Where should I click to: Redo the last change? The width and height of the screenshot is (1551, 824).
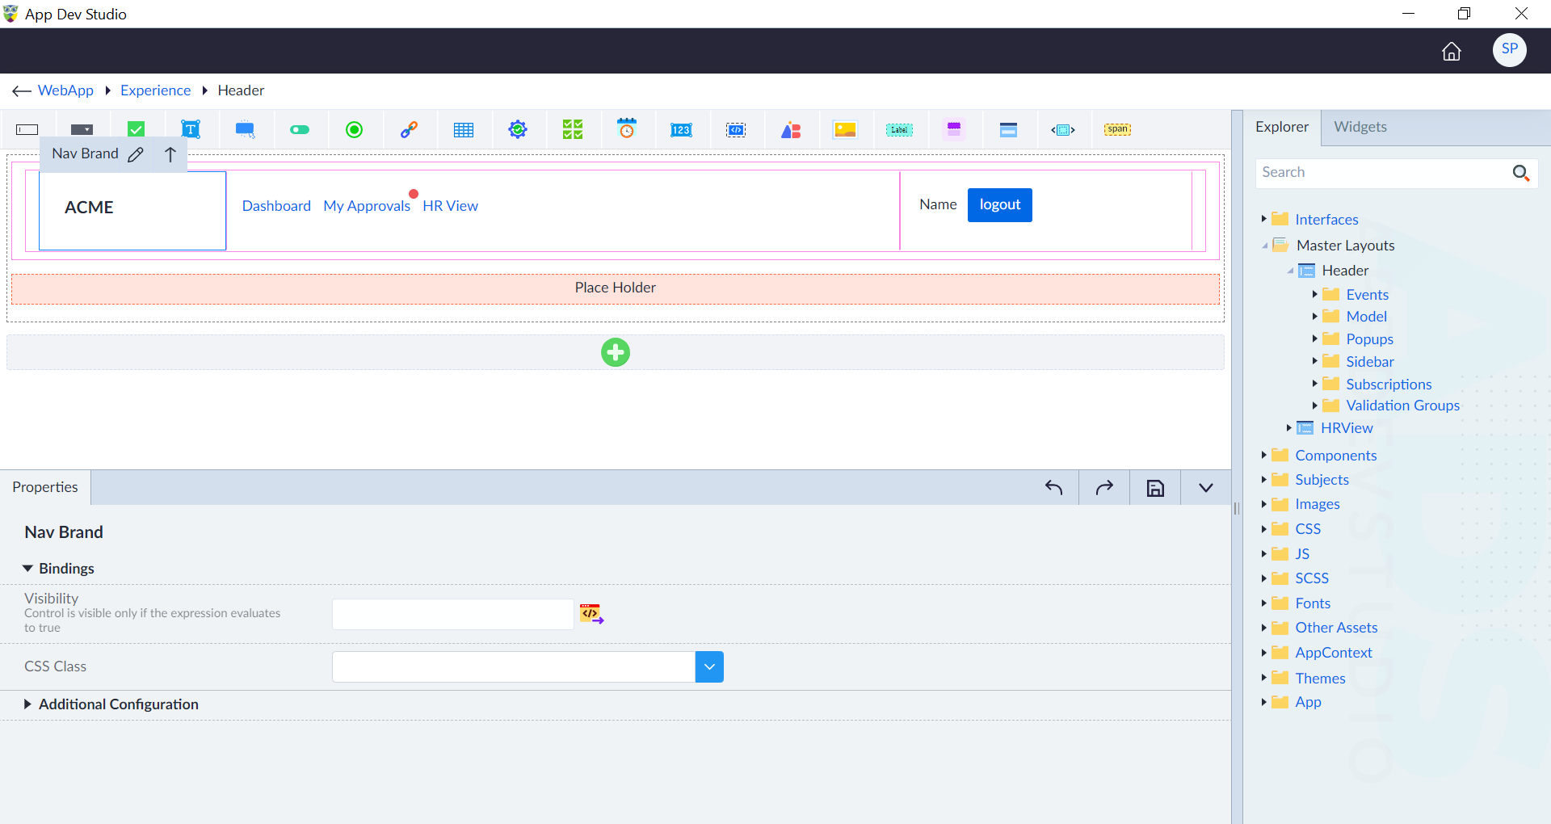coord(1104,487)
